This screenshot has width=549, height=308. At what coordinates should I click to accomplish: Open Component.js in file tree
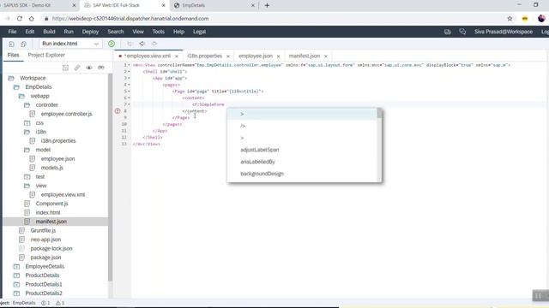pos(51,204)
